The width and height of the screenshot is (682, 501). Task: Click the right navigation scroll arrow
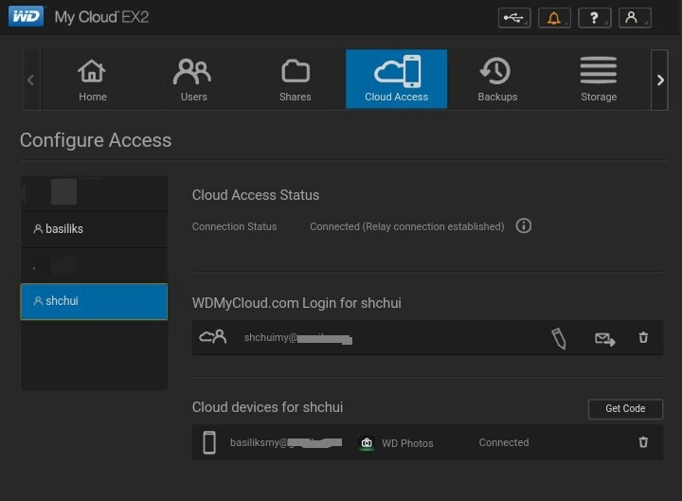[660, 80]
